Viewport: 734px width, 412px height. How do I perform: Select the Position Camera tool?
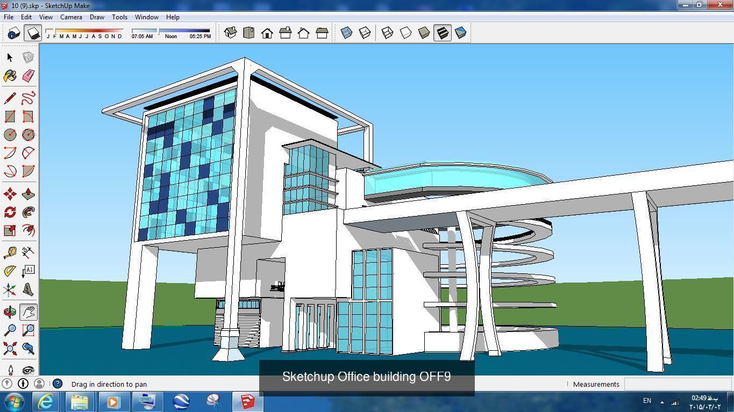coord(10,370)
